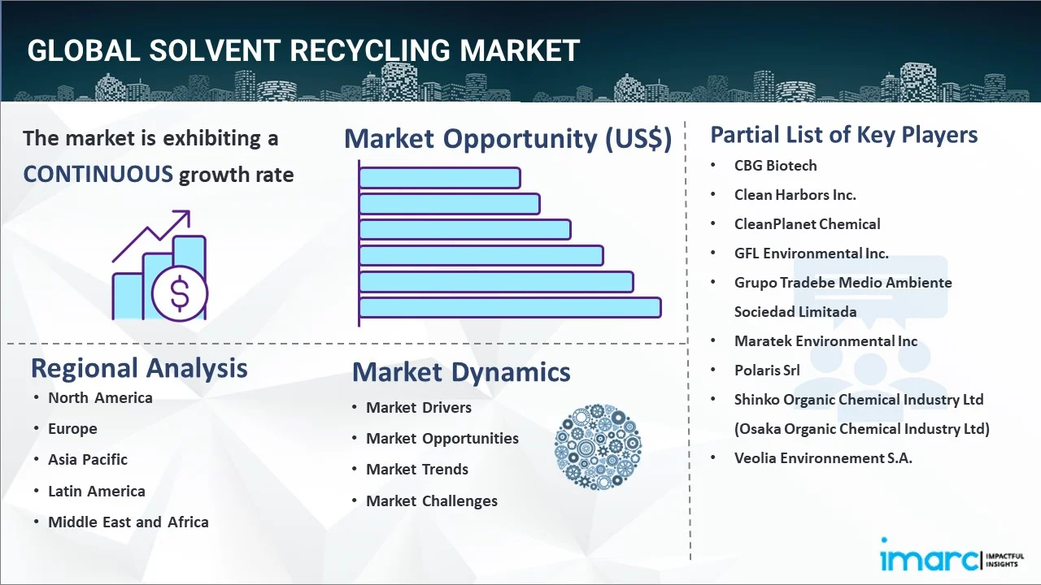1041x585 pixels.
Task: Open Market Opportunities item
Action: pyautogui.click(x=442, y=438)
